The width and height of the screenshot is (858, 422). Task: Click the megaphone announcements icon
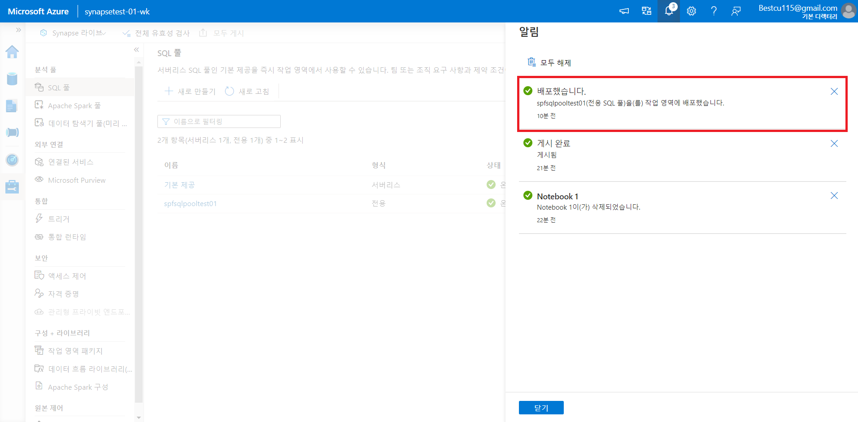coord(624,11)
